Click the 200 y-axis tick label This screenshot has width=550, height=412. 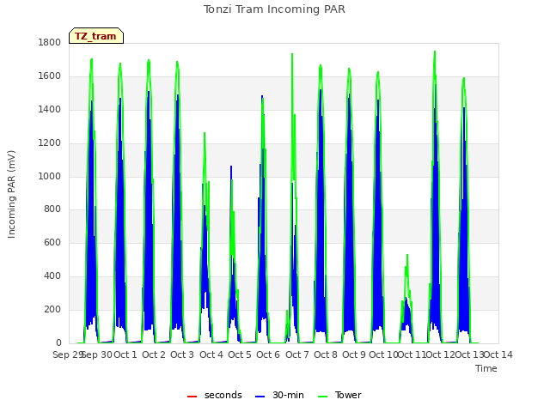tap(52, 309)
